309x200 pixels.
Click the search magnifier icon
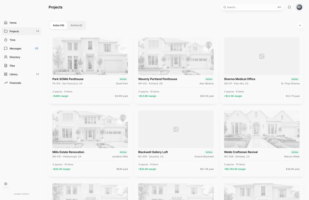pos(225,7)
